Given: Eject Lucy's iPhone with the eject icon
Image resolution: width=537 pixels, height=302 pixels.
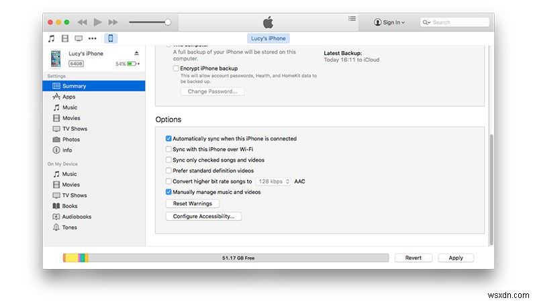Looking at the screenshot, I should [x=136, y=53].
